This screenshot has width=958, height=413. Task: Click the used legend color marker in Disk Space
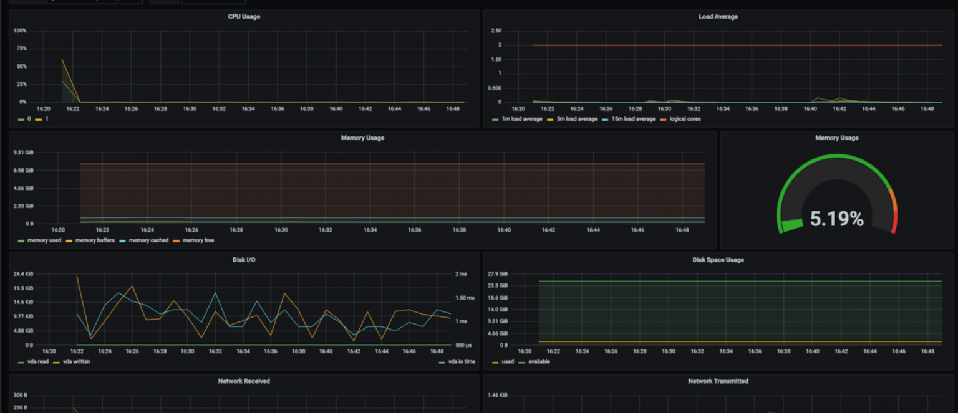(x=496, y=361)
